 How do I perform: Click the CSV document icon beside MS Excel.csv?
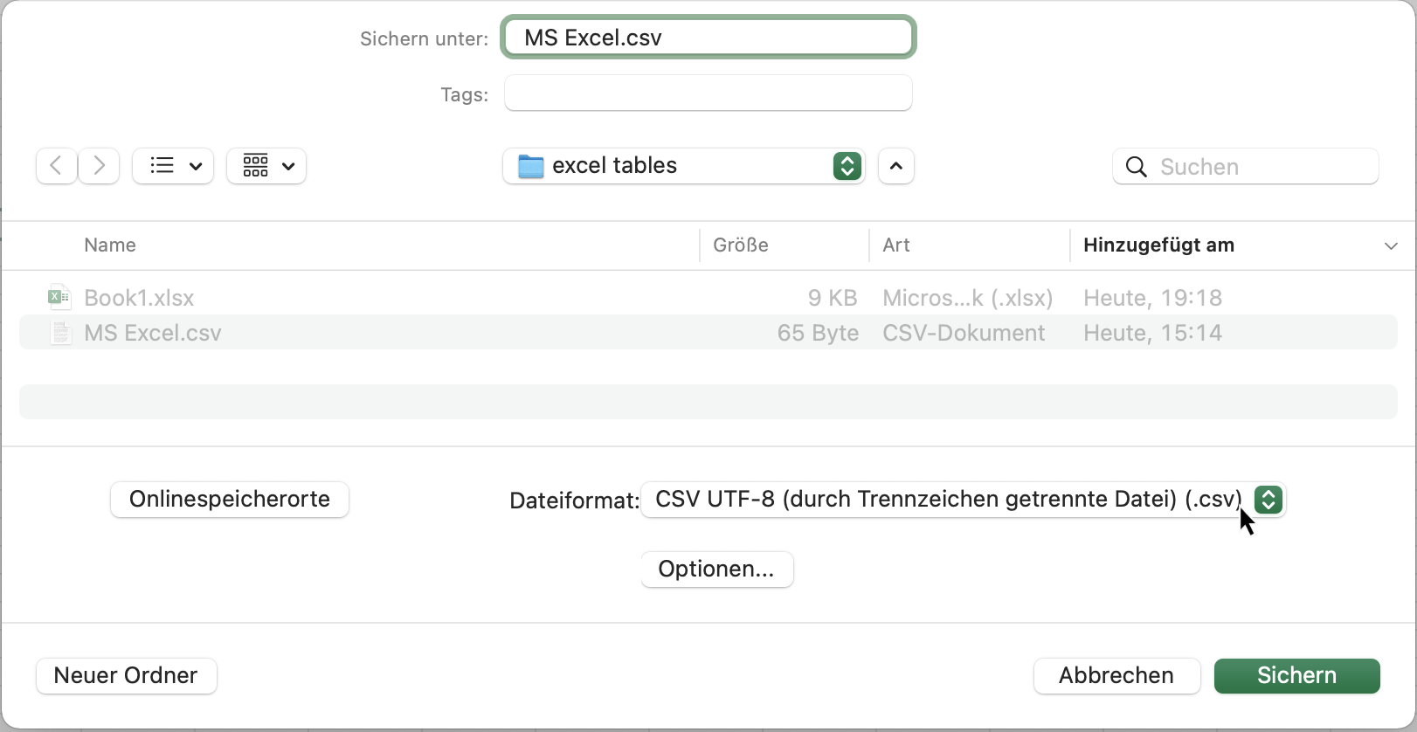pos(59,333)
